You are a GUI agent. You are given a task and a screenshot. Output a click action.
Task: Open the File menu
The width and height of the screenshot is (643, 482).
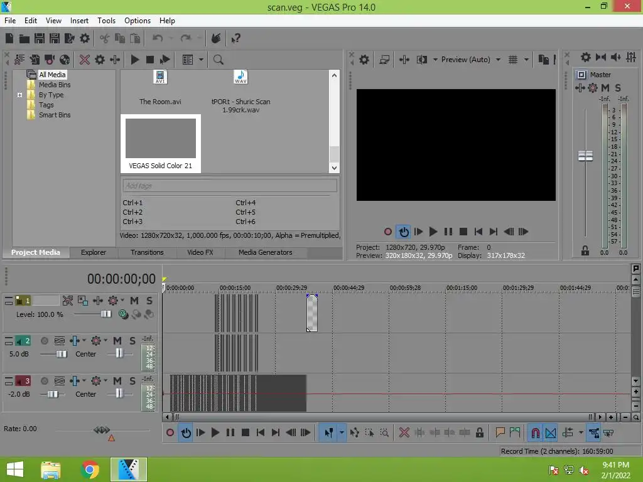(10, 21)
